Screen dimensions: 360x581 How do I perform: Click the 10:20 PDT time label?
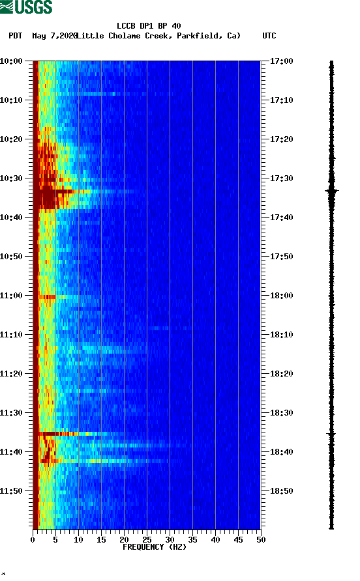coord(12,139)
